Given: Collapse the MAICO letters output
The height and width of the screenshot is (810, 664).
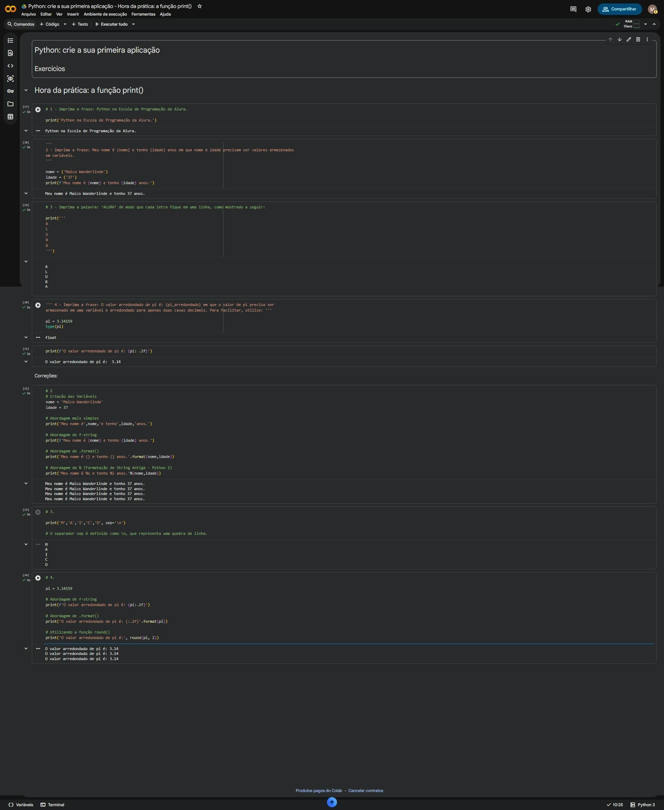Looking at the screenshot, I should [x=26, y=544].
